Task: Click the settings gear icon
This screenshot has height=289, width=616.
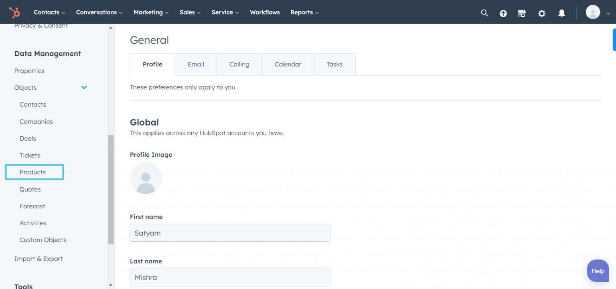Action: tap(542, 13)
